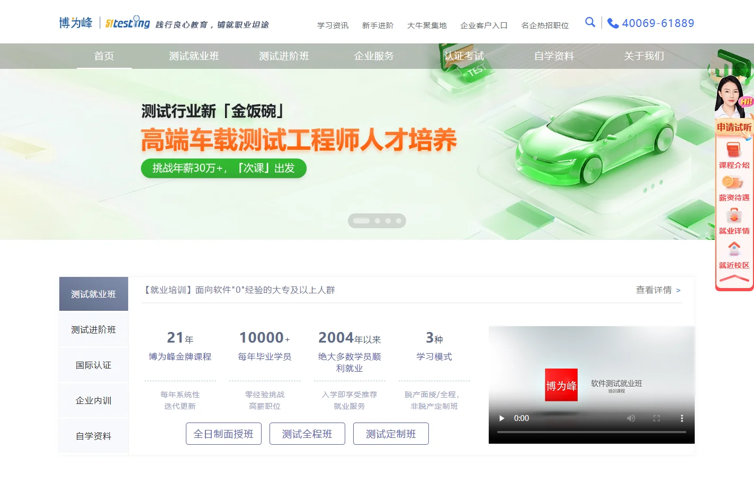Click the phone number 40069-61889
The image size is (754, 494).
tap(658, 23)
